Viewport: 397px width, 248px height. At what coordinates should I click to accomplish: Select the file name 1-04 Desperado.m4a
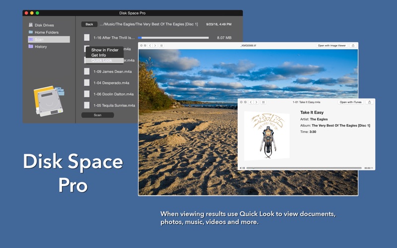111,83
